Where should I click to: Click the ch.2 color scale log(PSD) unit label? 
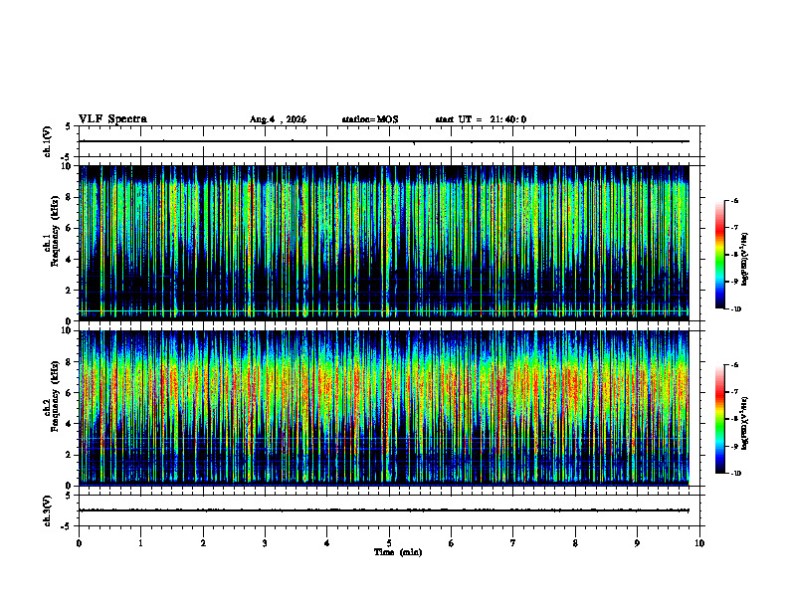[x=745, y=424]
